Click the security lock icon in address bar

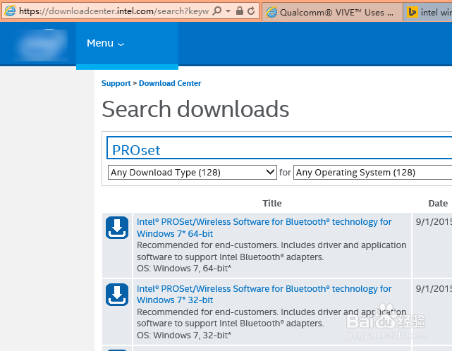pos(239,11)
